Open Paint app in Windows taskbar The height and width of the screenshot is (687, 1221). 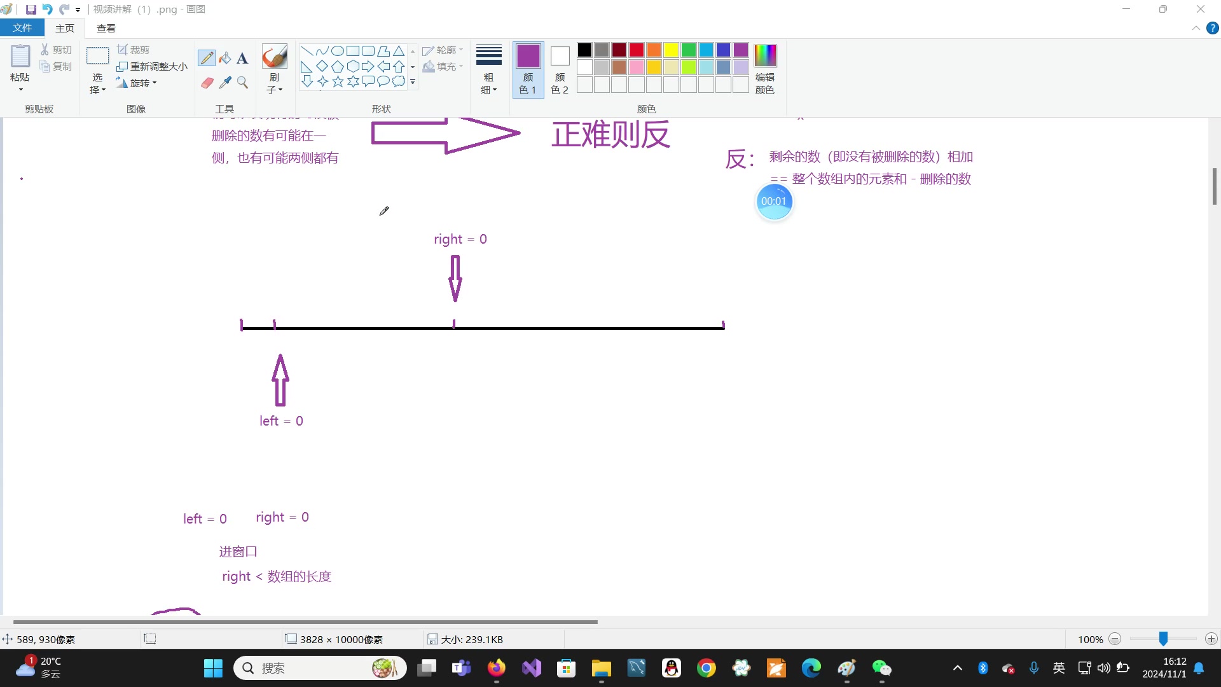846,668
